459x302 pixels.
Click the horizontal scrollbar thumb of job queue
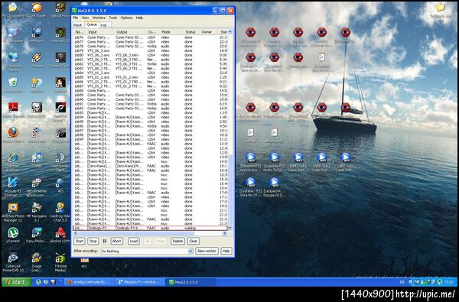[x=136, y=233]
